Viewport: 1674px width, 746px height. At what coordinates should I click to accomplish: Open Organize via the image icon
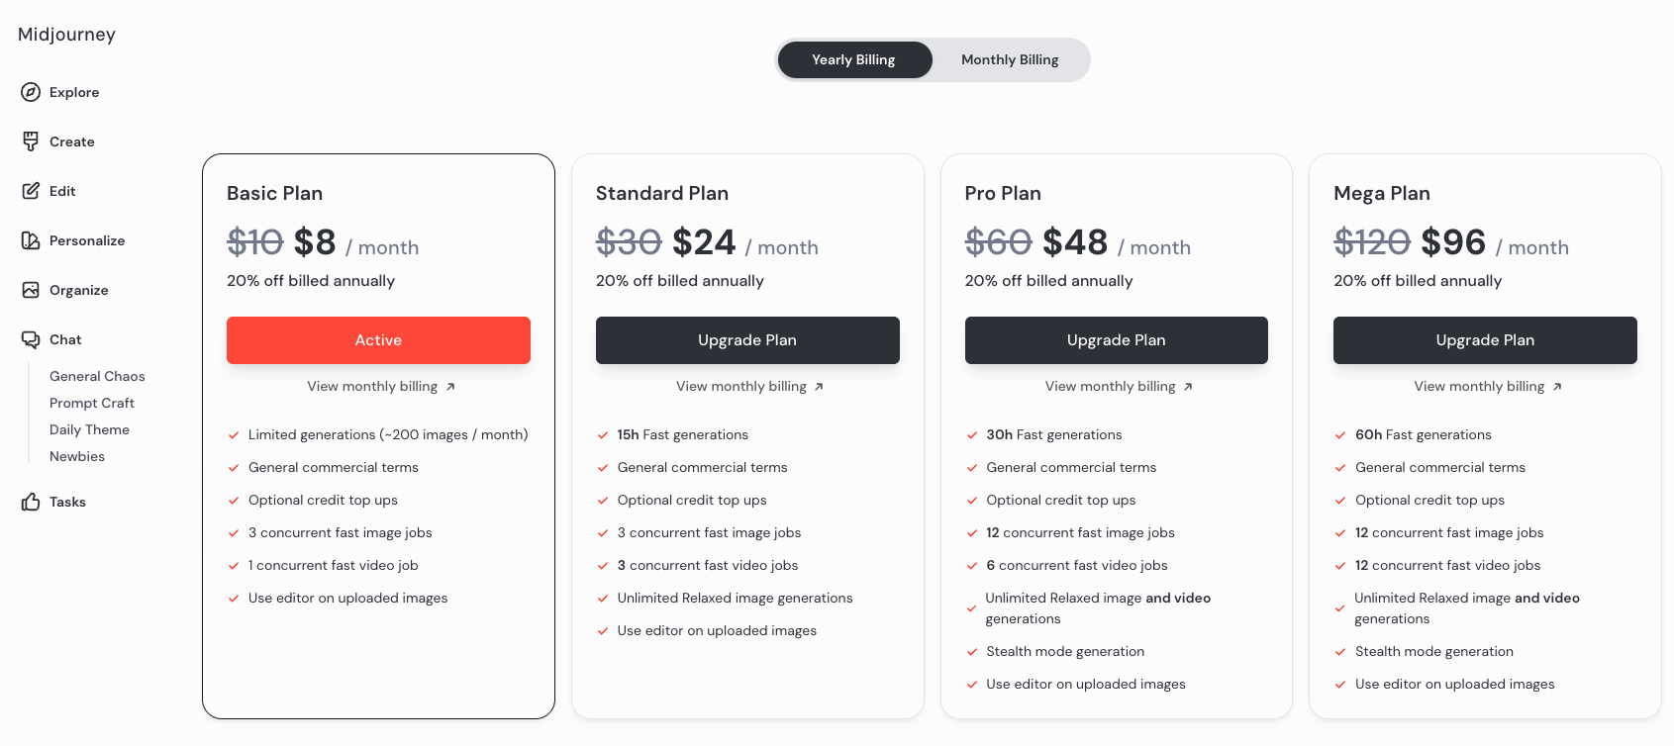tap(32, 290)
